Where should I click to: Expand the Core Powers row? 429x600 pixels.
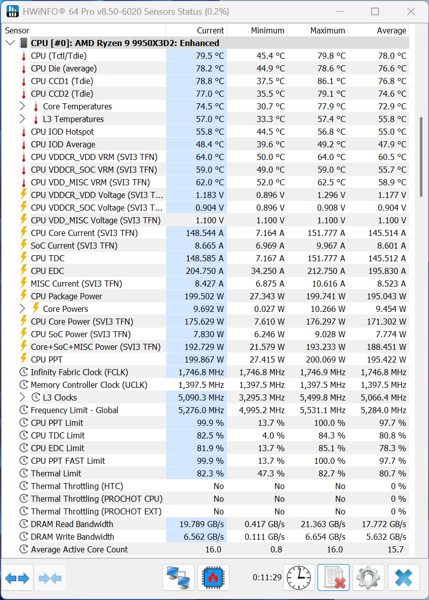pyautogui.click(x=22, y=308)
